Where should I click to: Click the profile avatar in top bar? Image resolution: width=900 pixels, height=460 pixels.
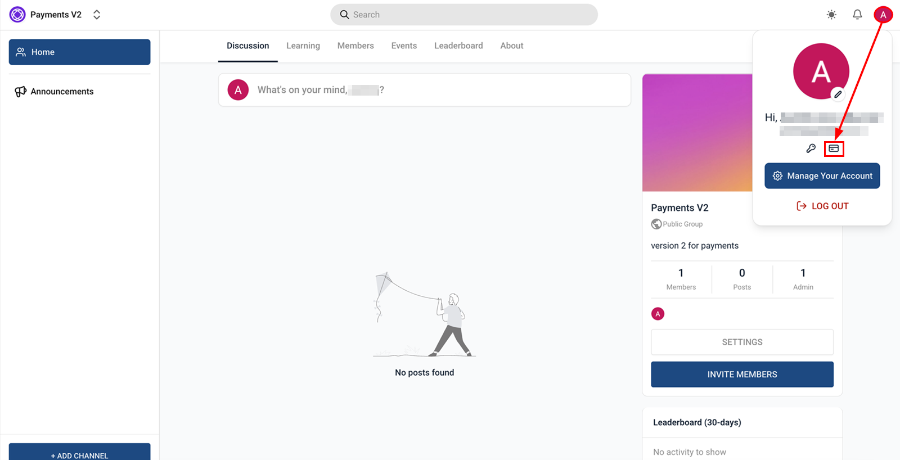tap(883, 15)
